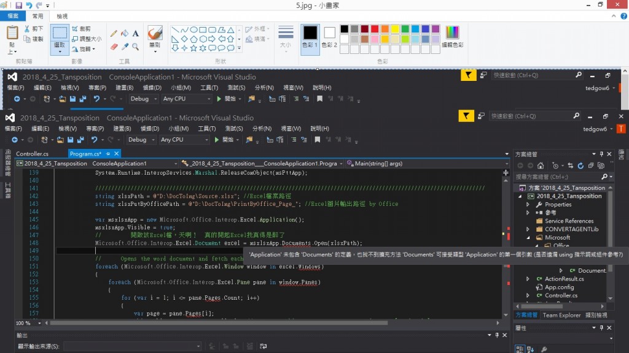The image size is (629, 353).
Task: Open the Rotate (旋轉) dropdown
Action: coord(84,49)
